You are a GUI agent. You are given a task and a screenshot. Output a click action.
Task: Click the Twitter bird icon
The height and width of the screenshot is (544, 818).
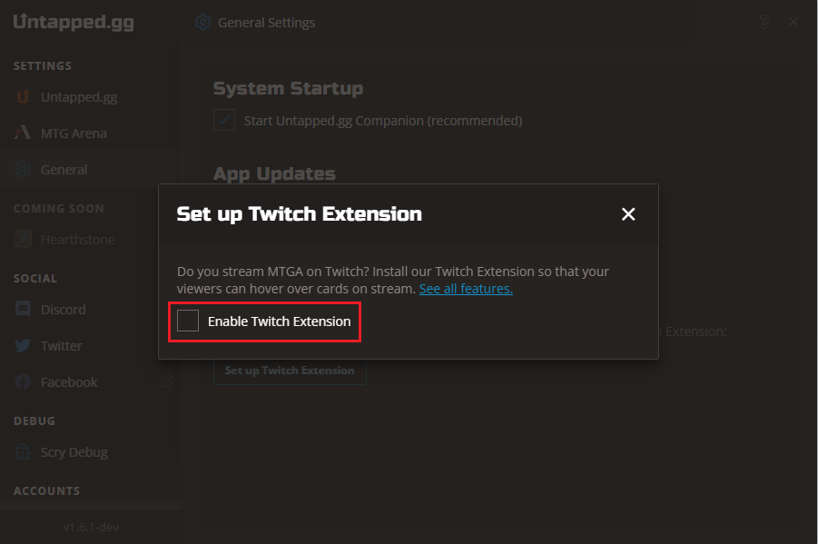pyautogui.click(x=23, y=346)
